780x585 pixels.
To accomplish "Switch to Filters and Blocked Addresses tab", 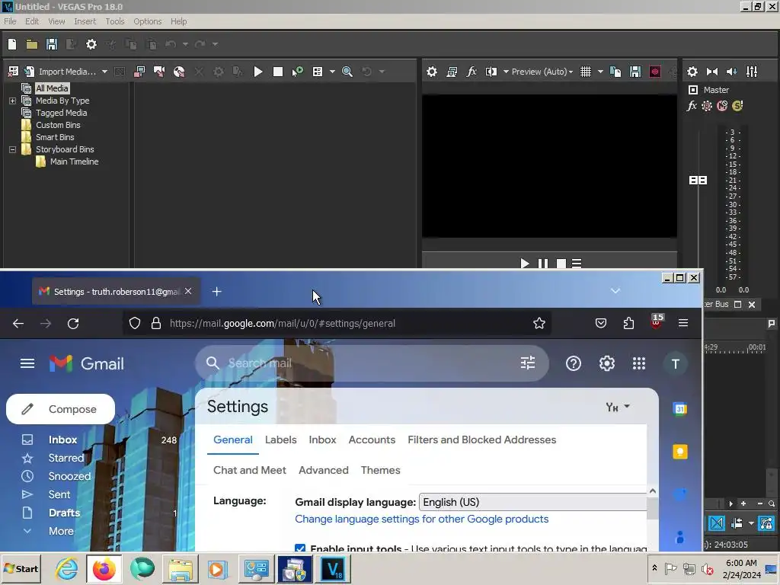I will point(482,440).
